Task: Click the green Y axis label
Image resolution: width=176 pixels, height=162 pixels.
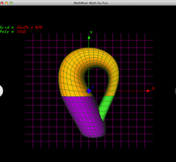Action: coord(91,32)
